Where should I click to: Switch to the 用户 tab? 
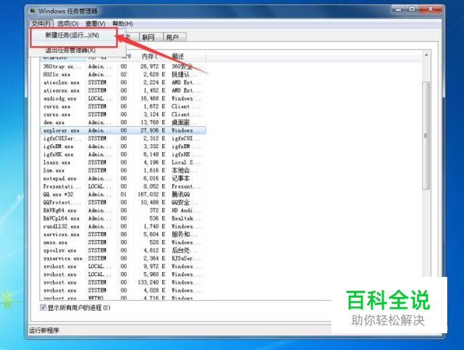click(174, 37)
